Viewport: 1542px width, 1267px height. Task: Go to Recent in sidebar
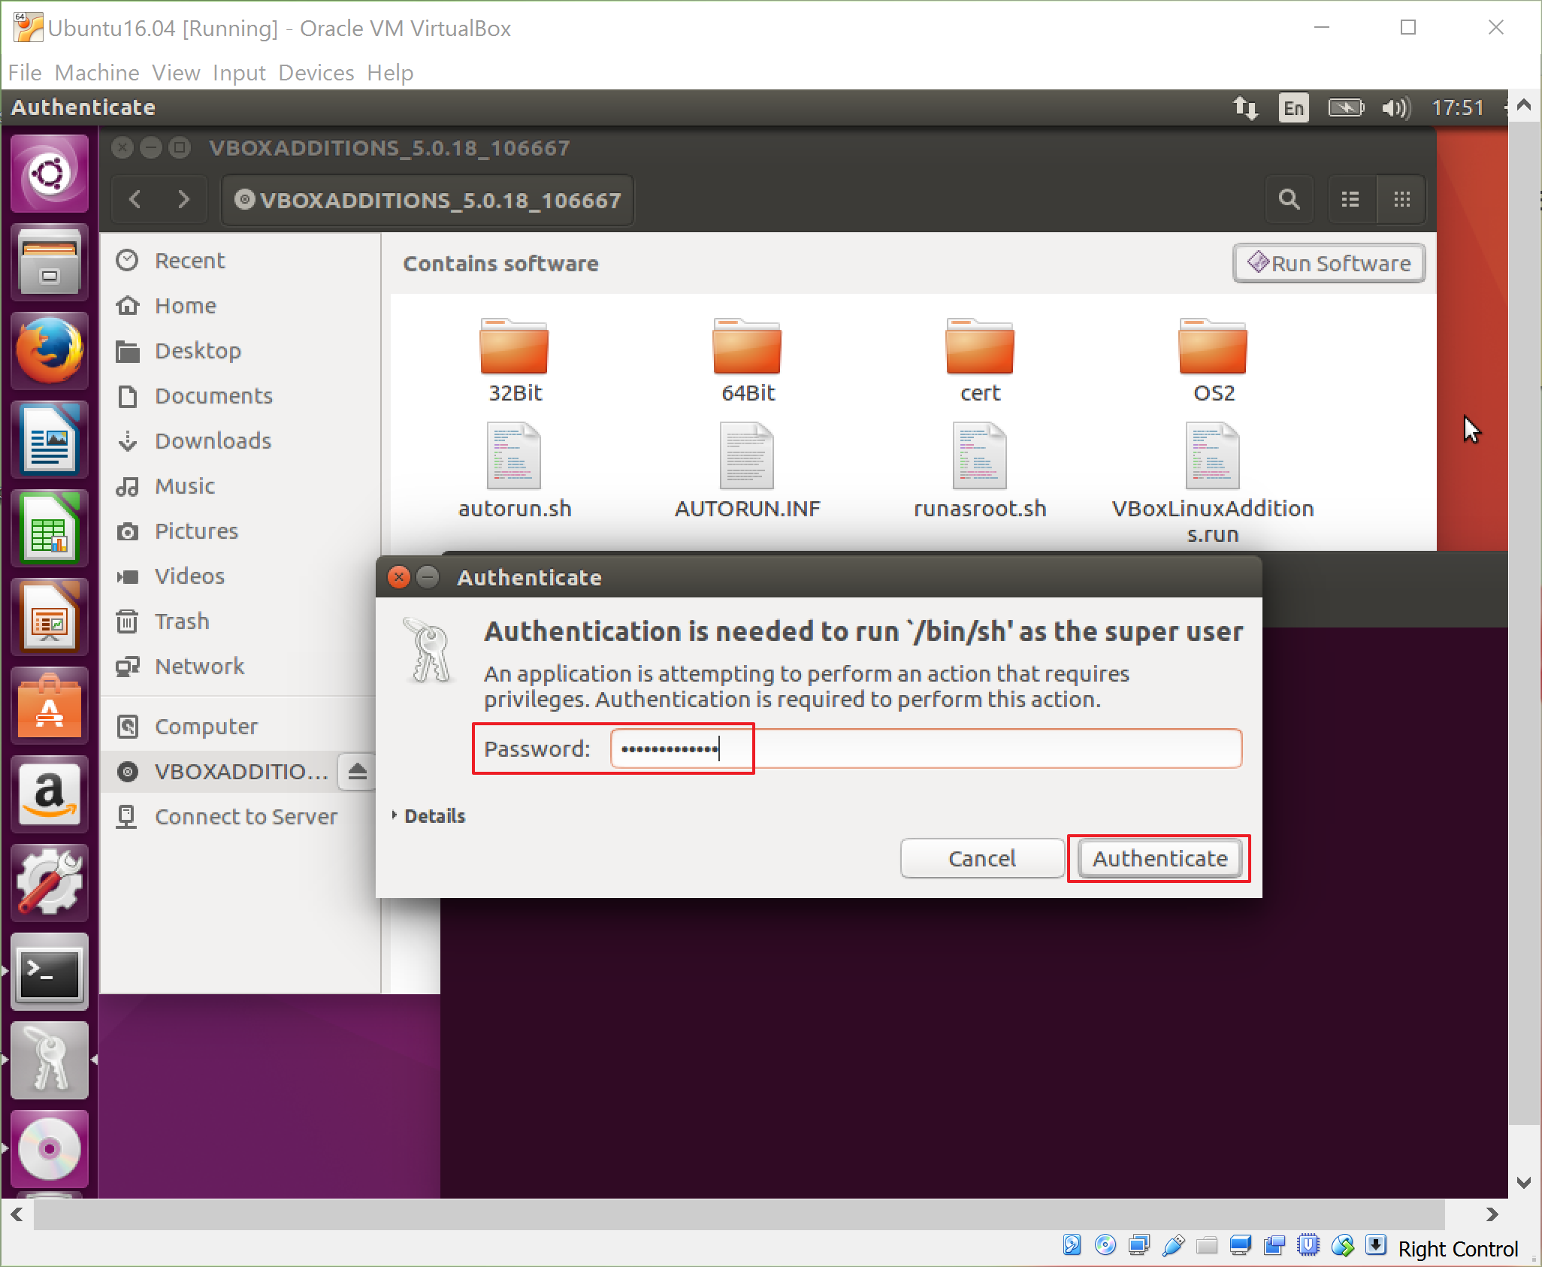pyautogui.click(x=240, y=261)
